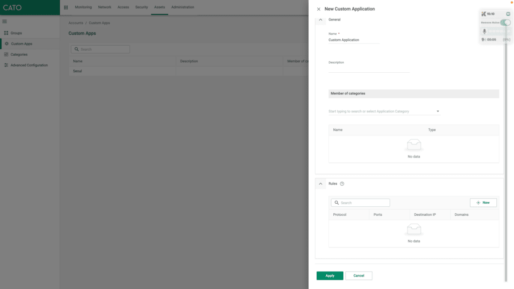Collapse the General section

320,20
